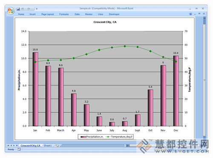This screenshot has width=213, height=158.
Task: Select the Temperature legend entry
Action: click(119, 137)
